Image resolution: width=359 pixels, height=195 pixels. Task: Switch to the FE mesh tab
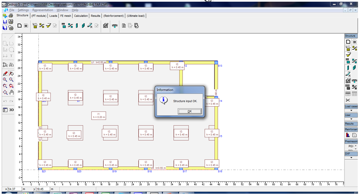[66, 16]
